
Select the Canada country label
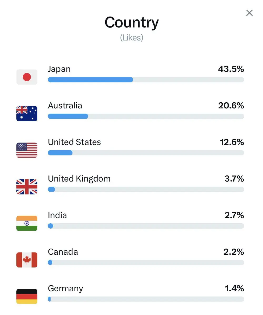coord(63,252)
